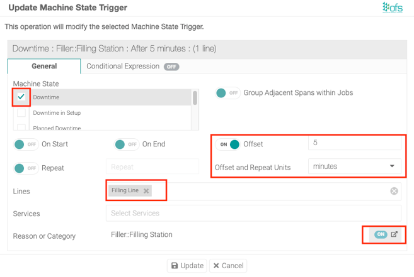The height and width of the screenshot is (277, 414).
Task: Uncheck the Downtime machine state checkbox
Action: (x=21, y=97)
